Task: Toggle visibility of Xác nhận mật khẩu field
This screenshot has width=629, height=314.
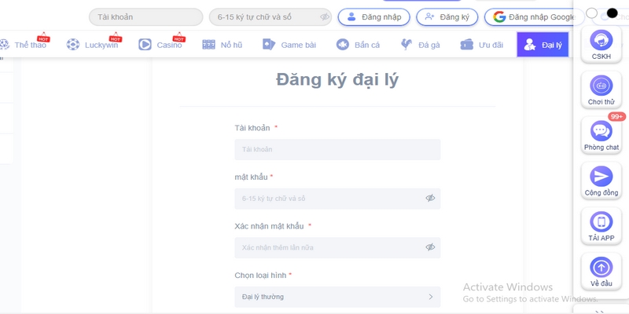Action: [x=430, y=247]
